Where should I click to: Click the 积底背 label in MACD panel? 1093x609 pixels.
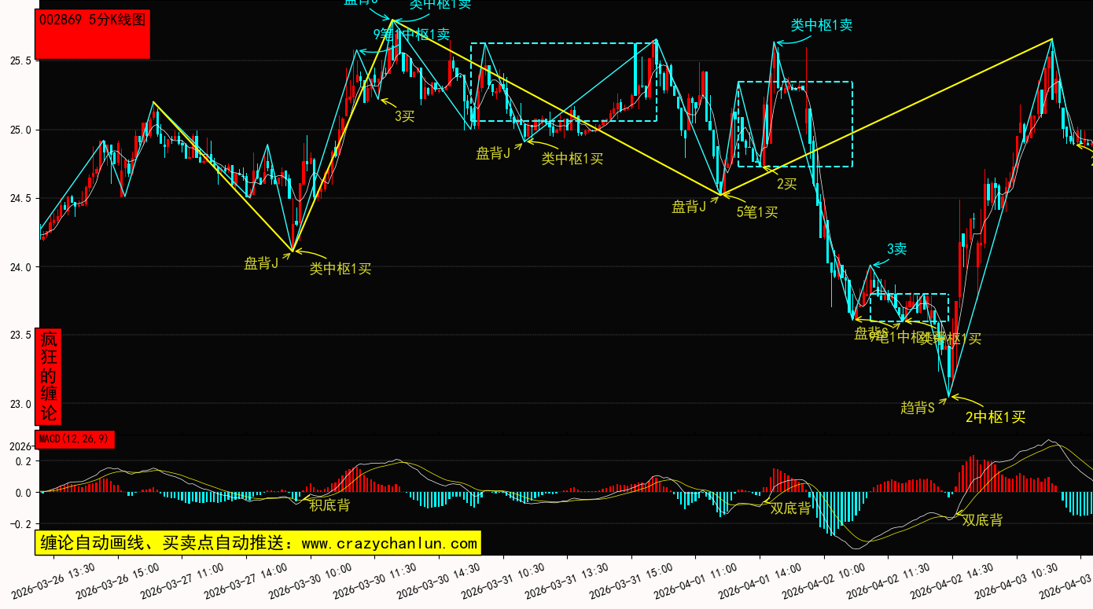pyautogui.click(x=329, y=505)
